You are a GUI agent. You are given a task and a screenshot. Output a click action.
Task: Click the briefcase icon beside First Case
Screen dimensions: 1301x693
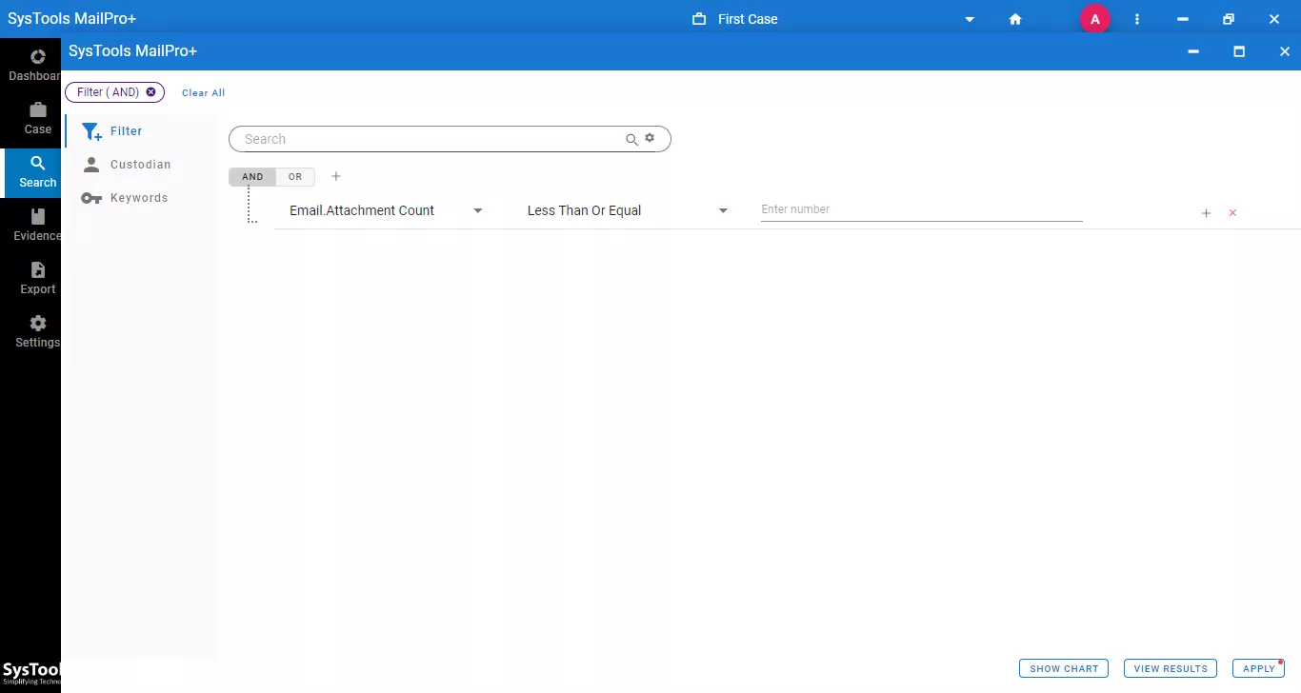click(699, 19)
